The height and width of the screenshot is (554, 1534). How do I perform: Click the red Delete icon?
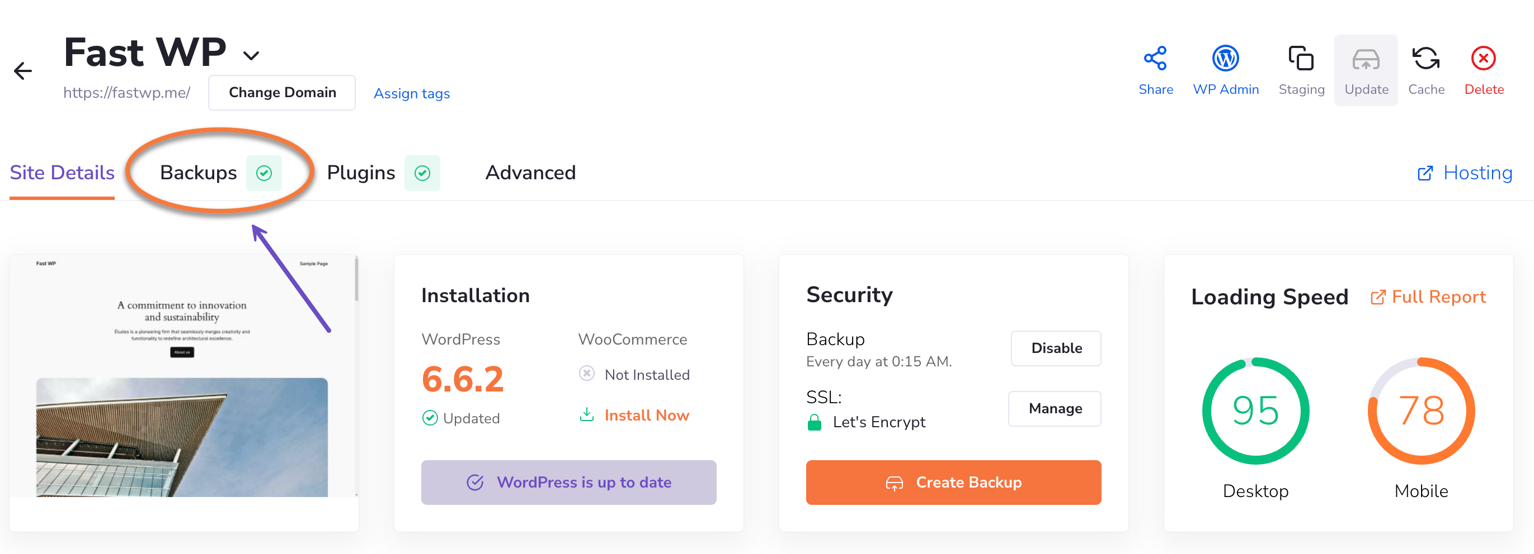[1483, 59]
